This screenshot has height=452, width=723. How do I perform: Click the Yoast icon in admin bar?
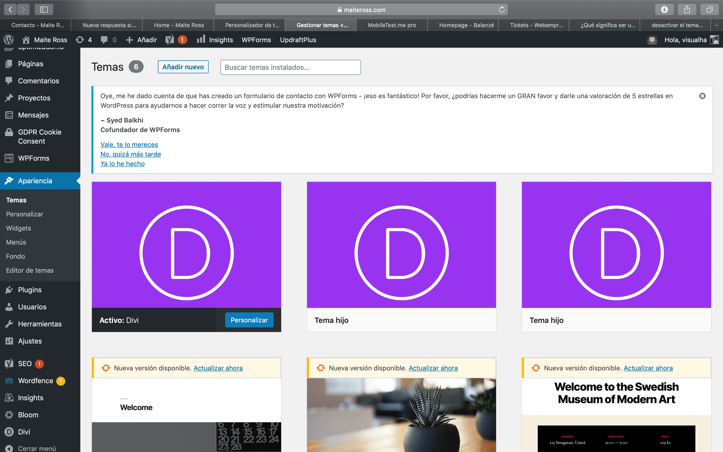pyautogui.click(x=170, y=40)
